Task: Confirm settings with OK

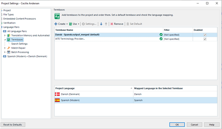Action: click(x=177, y=124)
